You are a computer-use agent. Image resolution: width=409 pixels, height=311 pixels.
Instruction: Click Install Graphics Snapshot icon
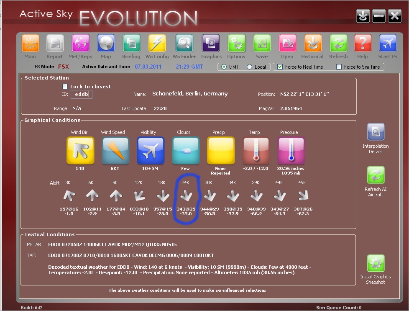(376, 263)
